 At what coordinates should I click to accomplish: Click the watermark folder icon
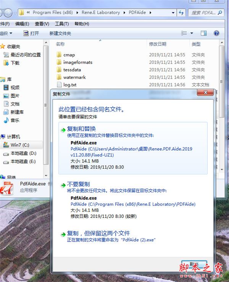pyautogui.click(x=59, y=77)
